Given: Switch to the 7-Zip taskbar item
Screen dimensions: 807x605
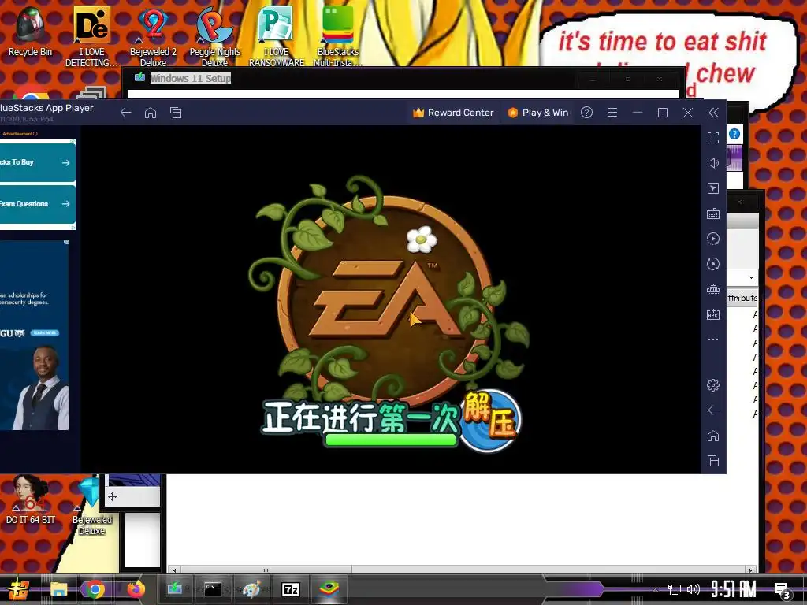Looking at the screenshot, I should pos(291,589).
